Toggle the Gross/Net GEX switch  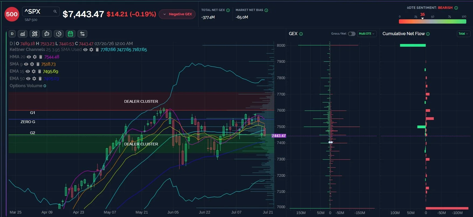(x=352, y=34)
